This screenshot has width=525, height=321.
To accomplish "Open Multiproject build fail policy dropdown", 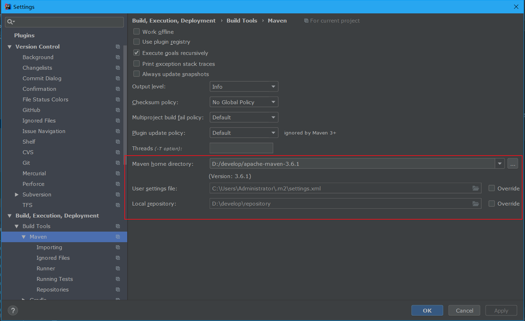I will 244,117.
